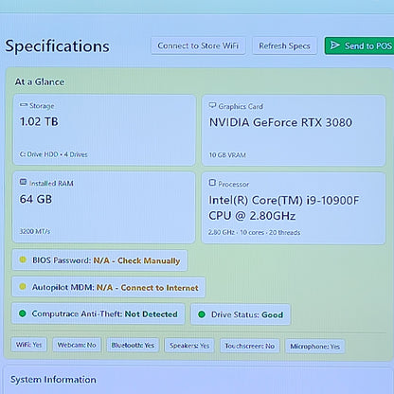Image resolution: width=394 pixels, height=394 pixels.
Task: Click the C: Drive HDD • 4 Drives text
Action: click(54, 154)
